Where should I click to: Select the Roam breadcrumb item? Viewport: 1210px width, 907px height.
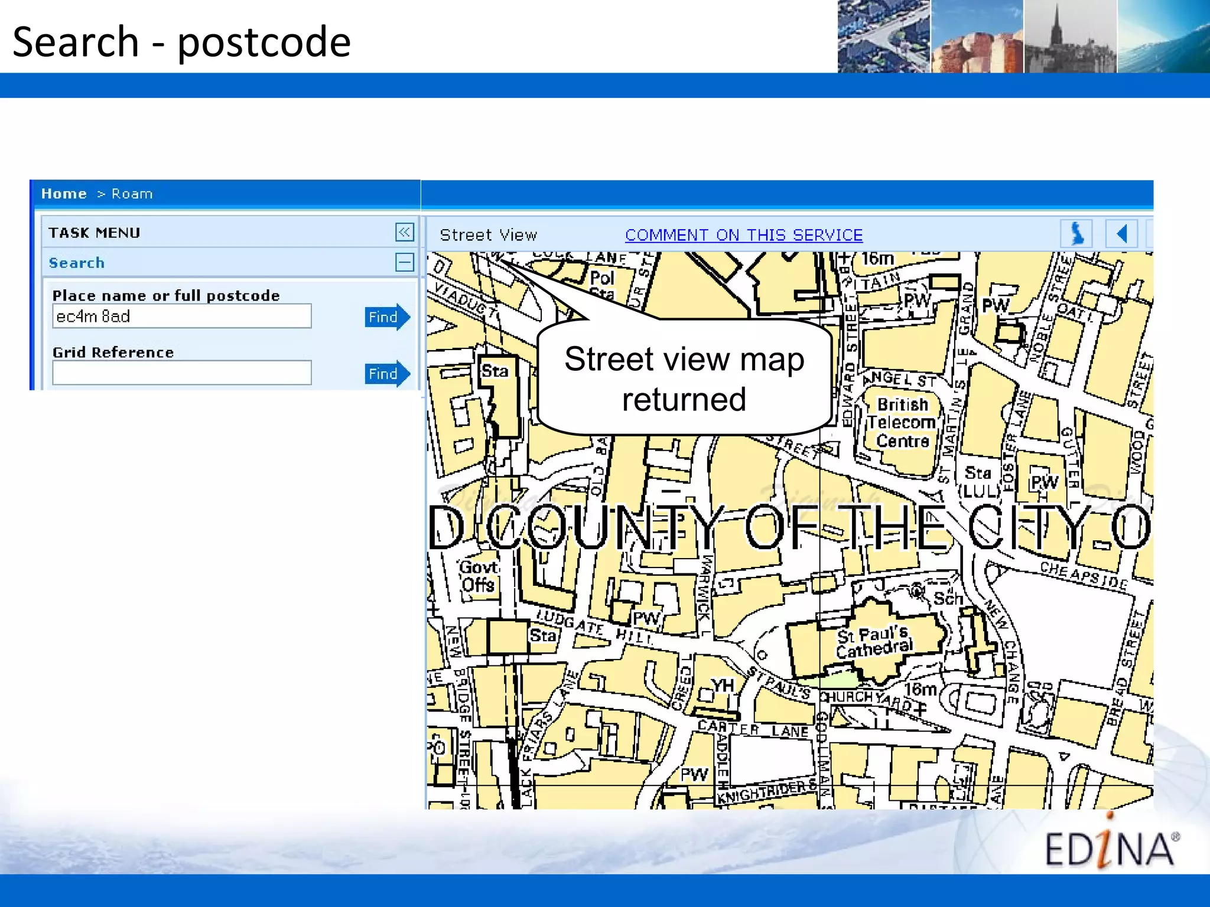(x=132, y=194)
